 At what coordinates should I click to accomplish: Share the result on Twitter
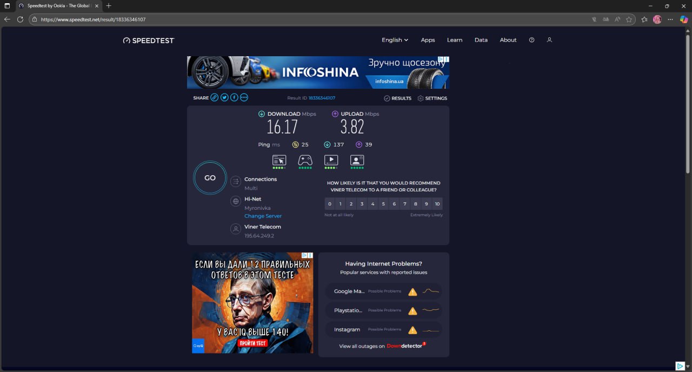point(224,98)
